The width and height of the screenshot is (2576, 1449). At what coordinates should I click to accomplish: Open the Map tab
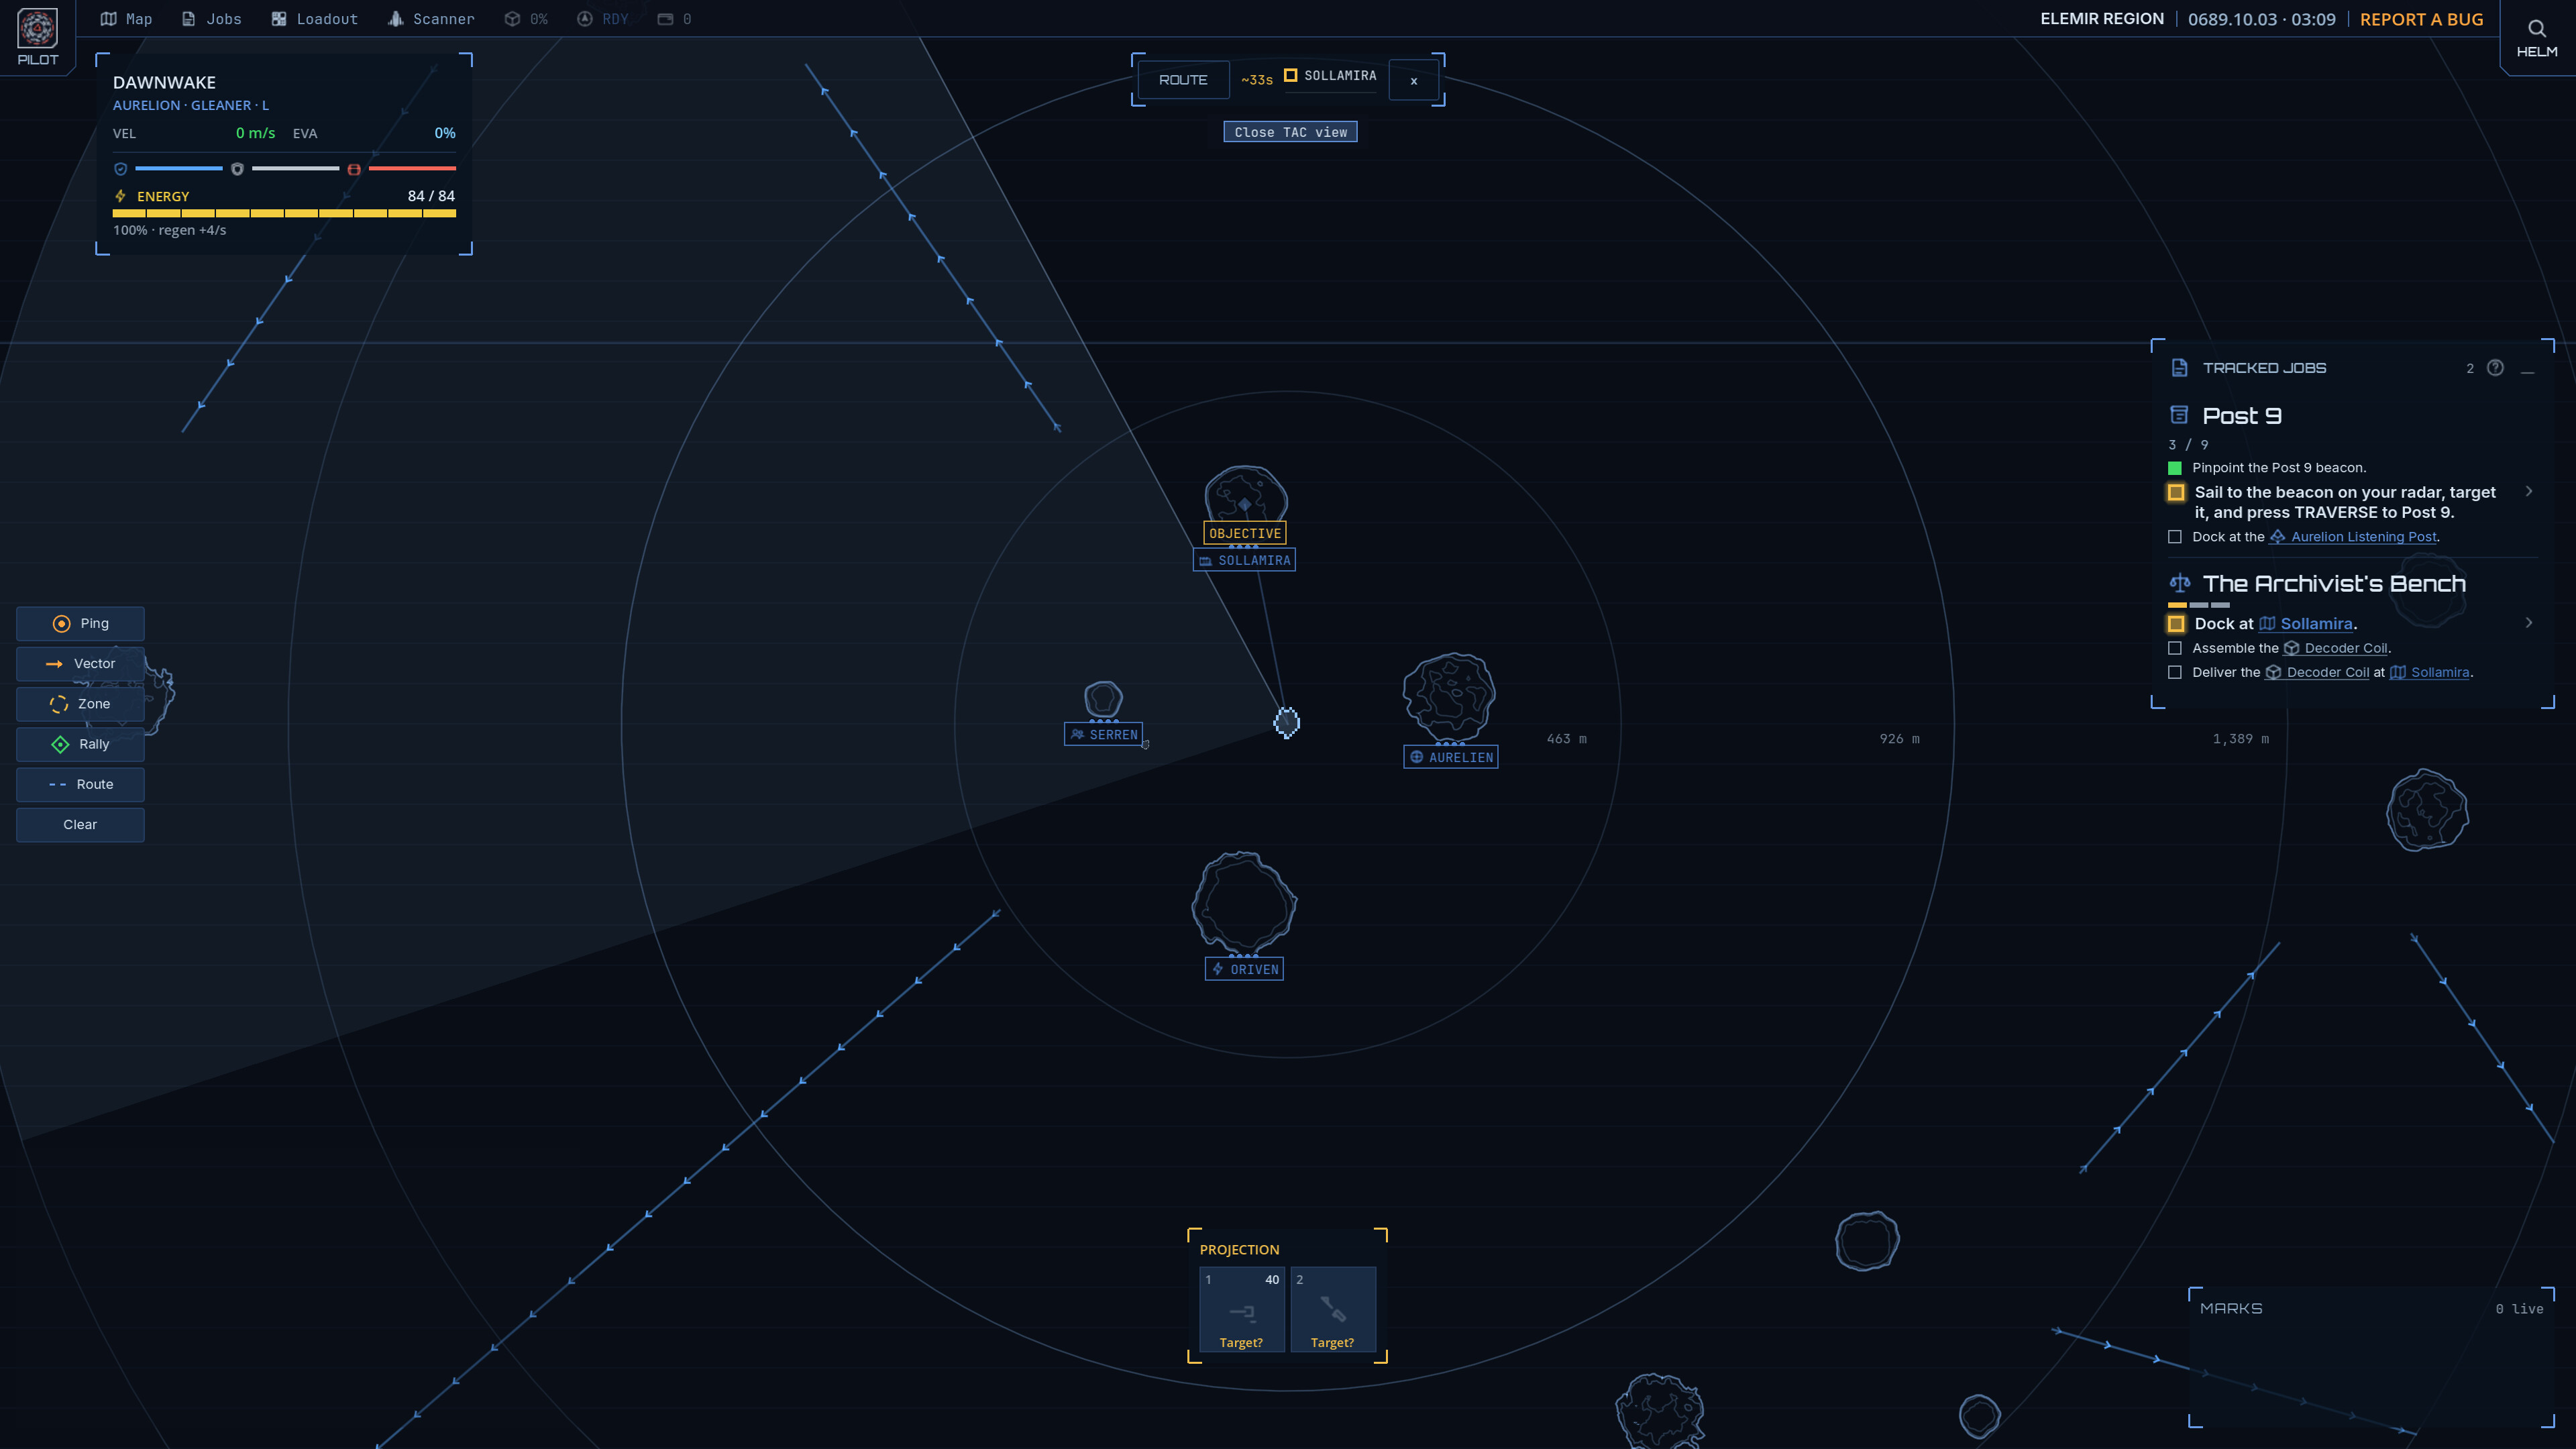pos(126,19)
